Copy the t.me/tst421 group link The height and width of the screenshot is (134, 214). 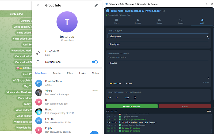pyautogui.click(x=52, y=51)
